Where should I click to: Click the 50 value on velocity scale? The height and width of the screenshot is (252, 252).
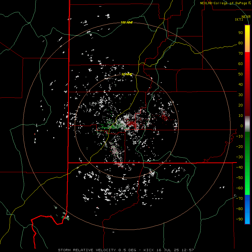point(241,74)
